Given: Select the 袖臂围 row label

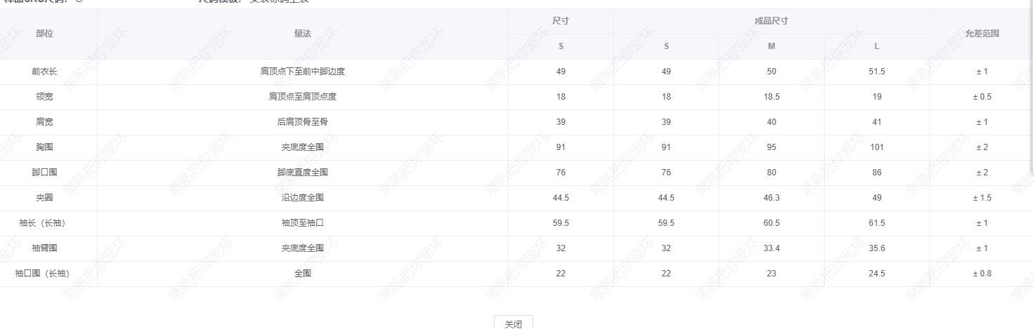Looking at the screenshot, I should coord(44,248).
